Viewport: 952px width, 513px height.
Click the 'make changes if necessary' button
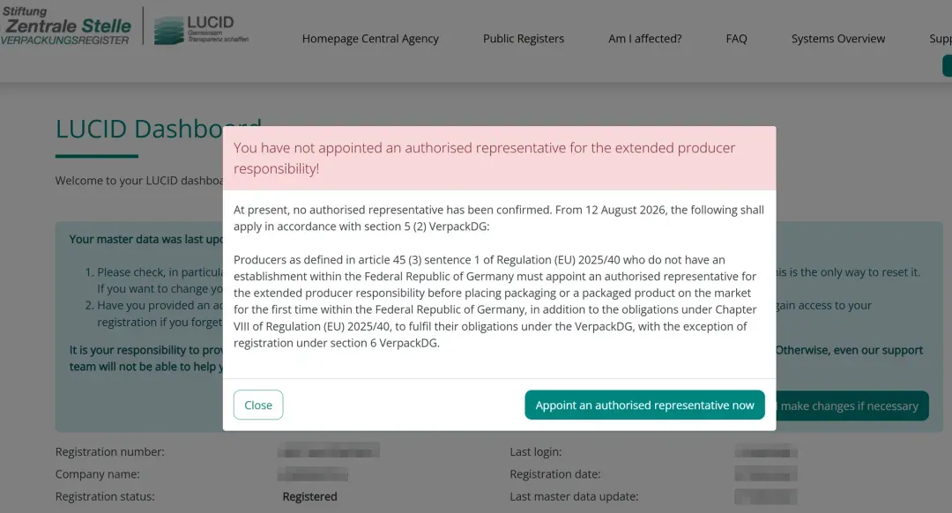852,405
